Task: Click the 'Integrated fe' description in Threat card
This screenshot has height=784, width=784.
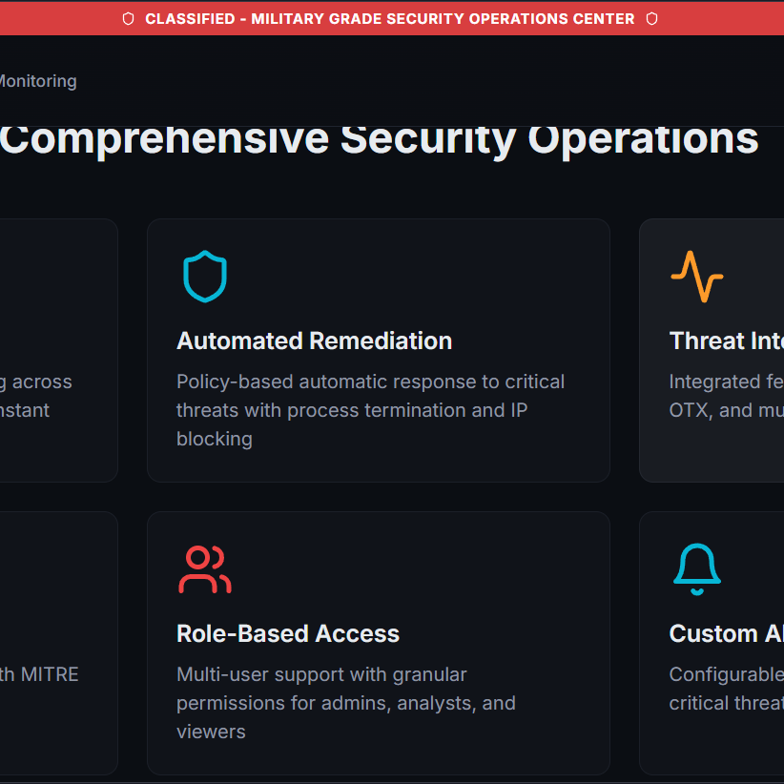Action: pyautogui.click(x=726, y=382)
